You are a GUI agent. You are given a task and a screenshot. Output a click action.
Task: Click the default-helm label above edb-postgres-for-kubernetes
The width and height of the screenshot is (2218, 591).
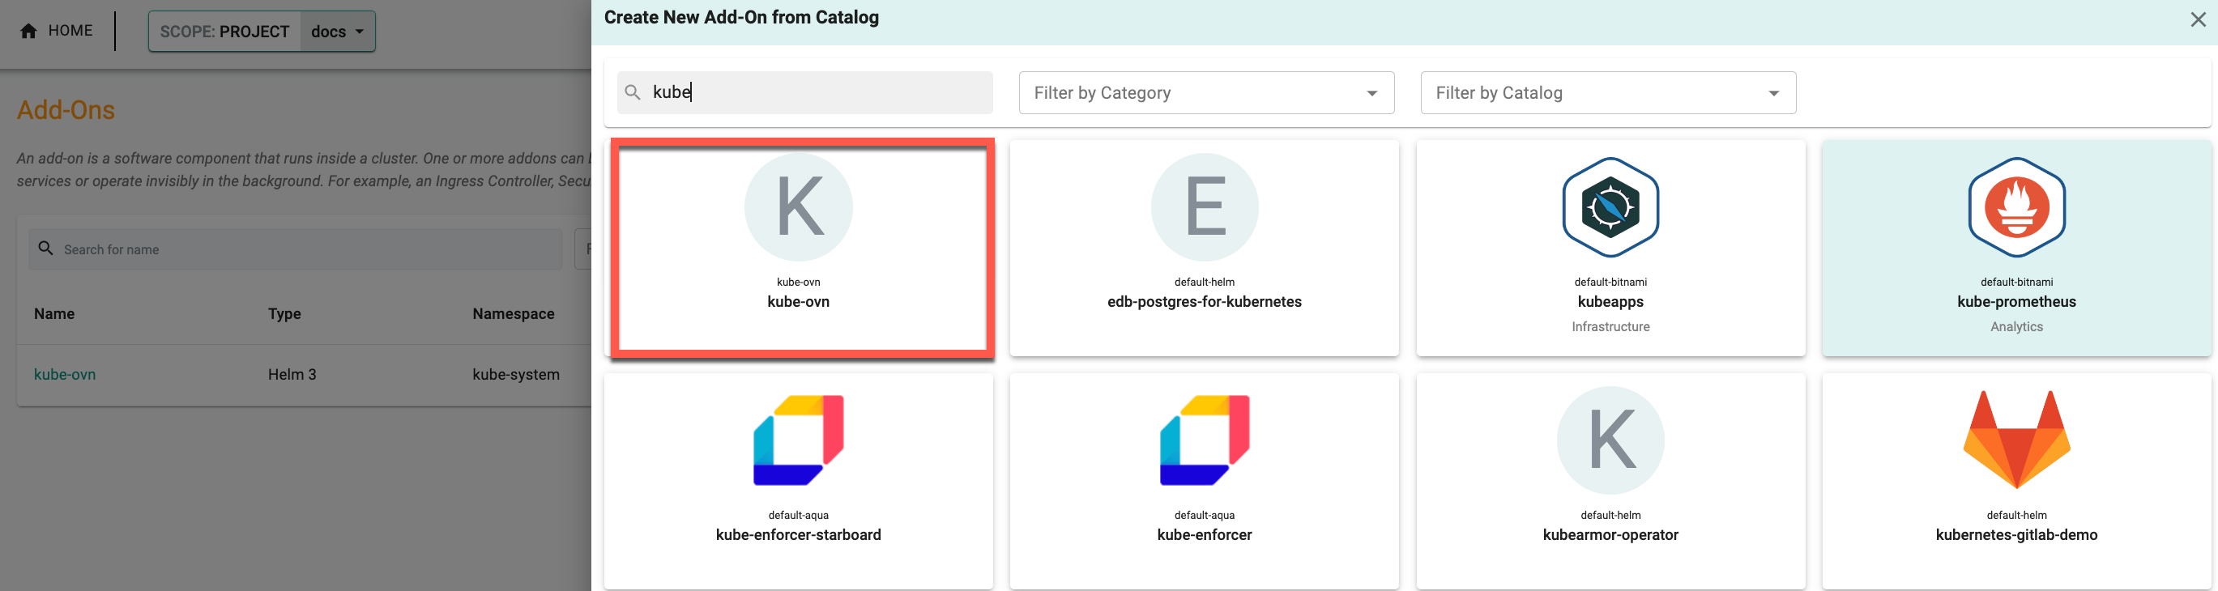click(1205, 283)
